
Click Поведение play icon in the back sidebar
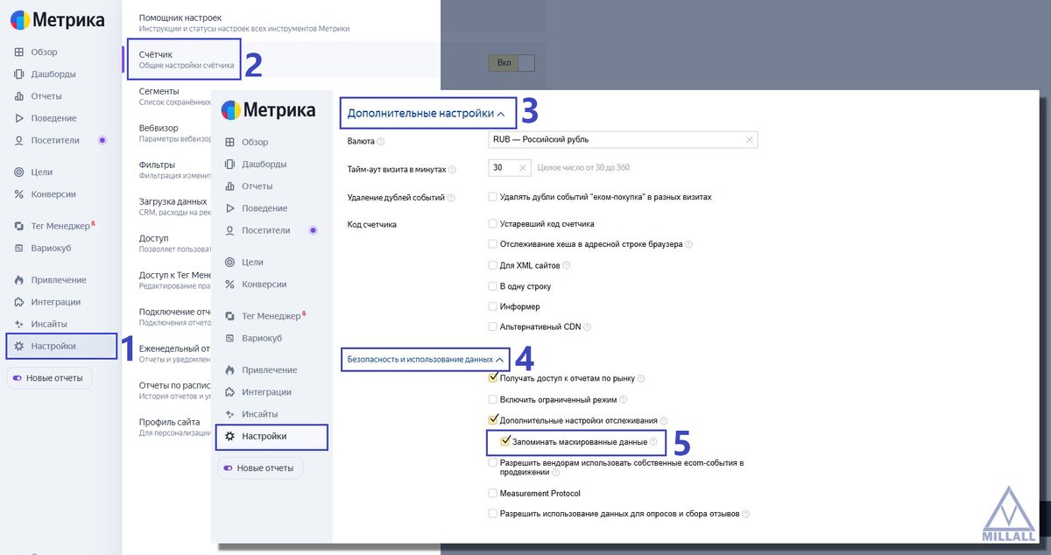(19, 118)
